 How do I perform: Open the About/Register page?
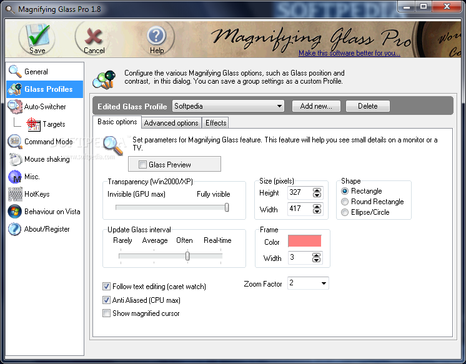pos(47,229)
